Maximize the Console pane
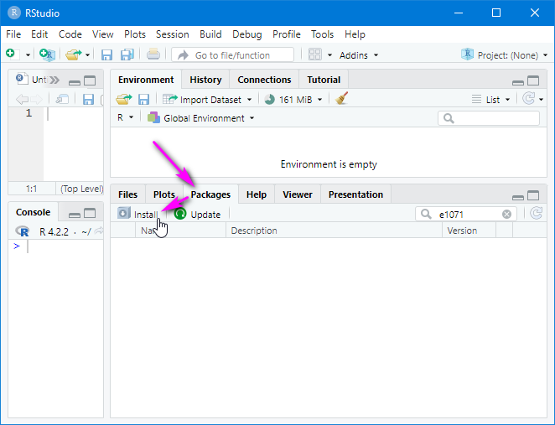555x425 pixels. (x=90, y=213)
